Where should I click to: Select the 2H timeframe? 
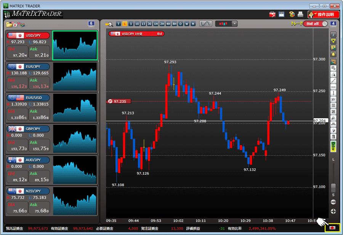tap(162, 24)
